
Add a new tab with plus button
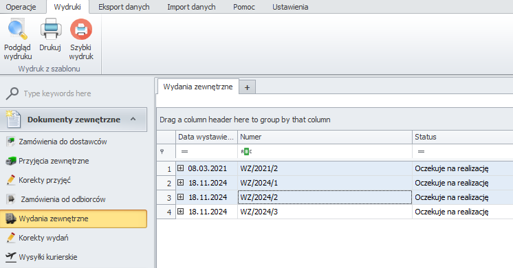point(248,87)
